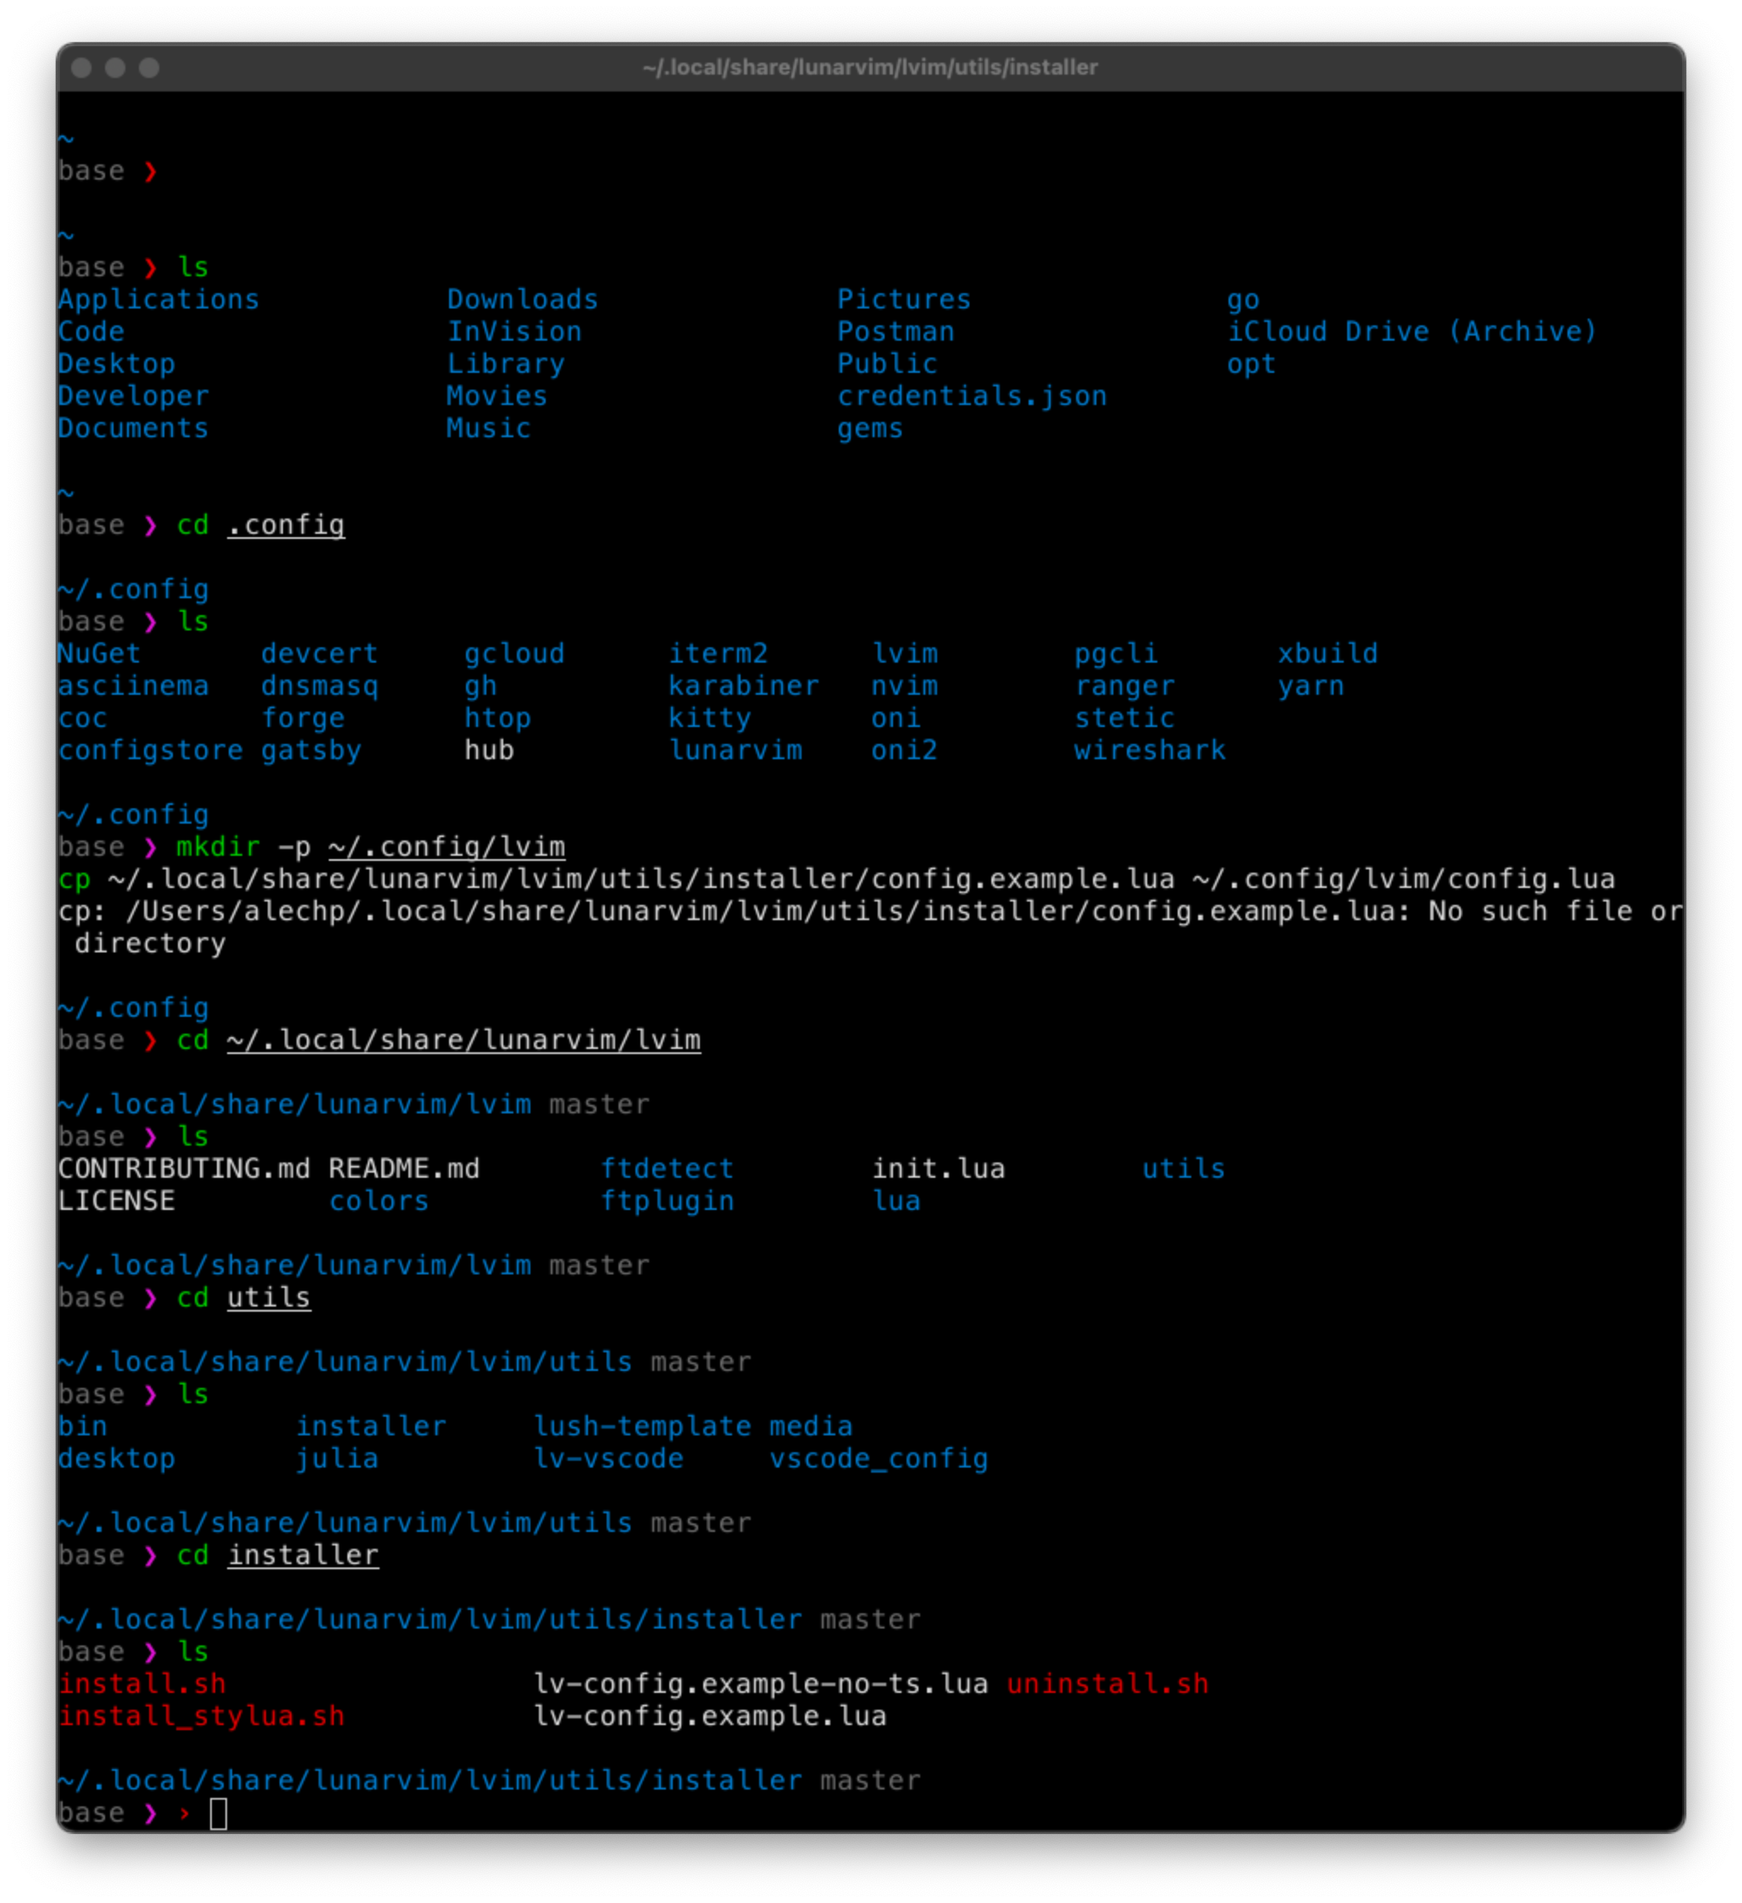Click the green zoom traffic light
Screen dimensions: 1742x1903
(x=149, y=67)
